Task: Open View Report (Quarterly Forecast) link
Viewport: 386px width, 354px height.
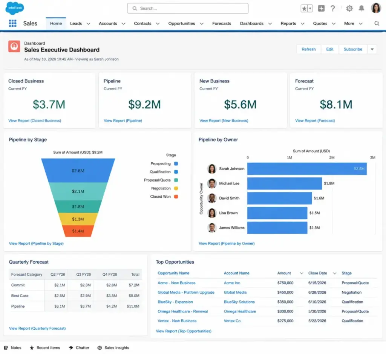Action: (37, 328)
